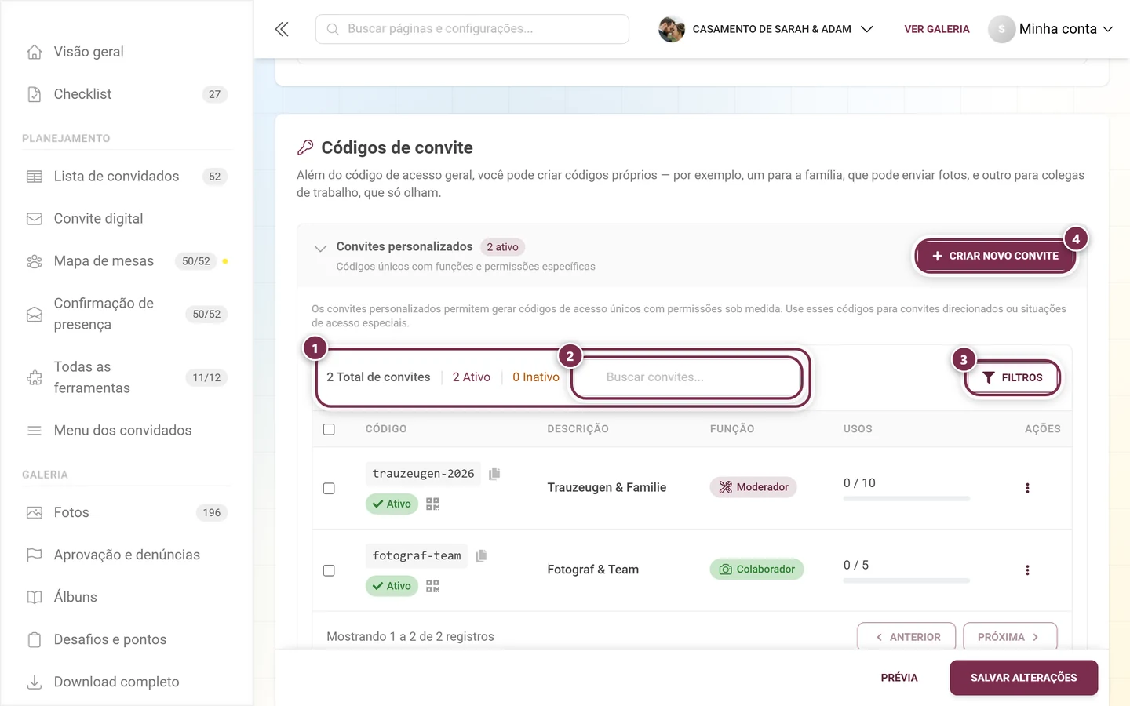The width and height of the screenshot is (1130, 706).
Task: Select the fotograf-team row checkbox
Action: pyautogui.click(x=329, y=570)
